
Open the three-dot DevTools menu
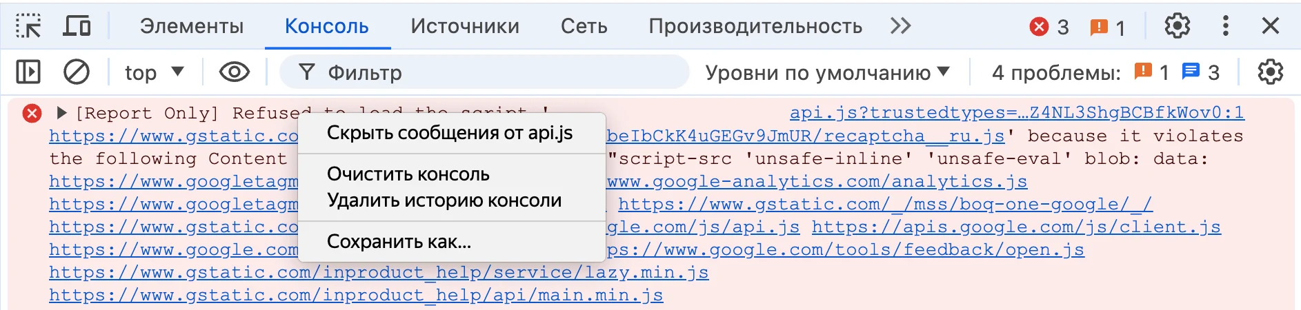1225,26
